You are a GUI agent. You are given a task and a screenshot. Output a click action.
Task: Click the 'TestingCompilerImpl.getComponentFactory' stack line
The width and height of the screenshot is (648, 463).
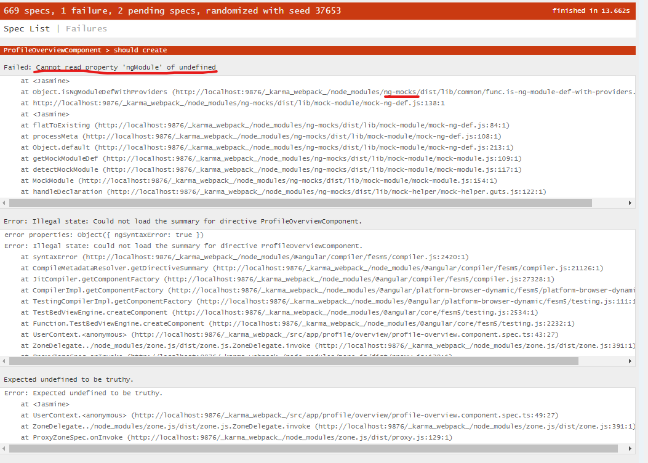coord(327,302)
